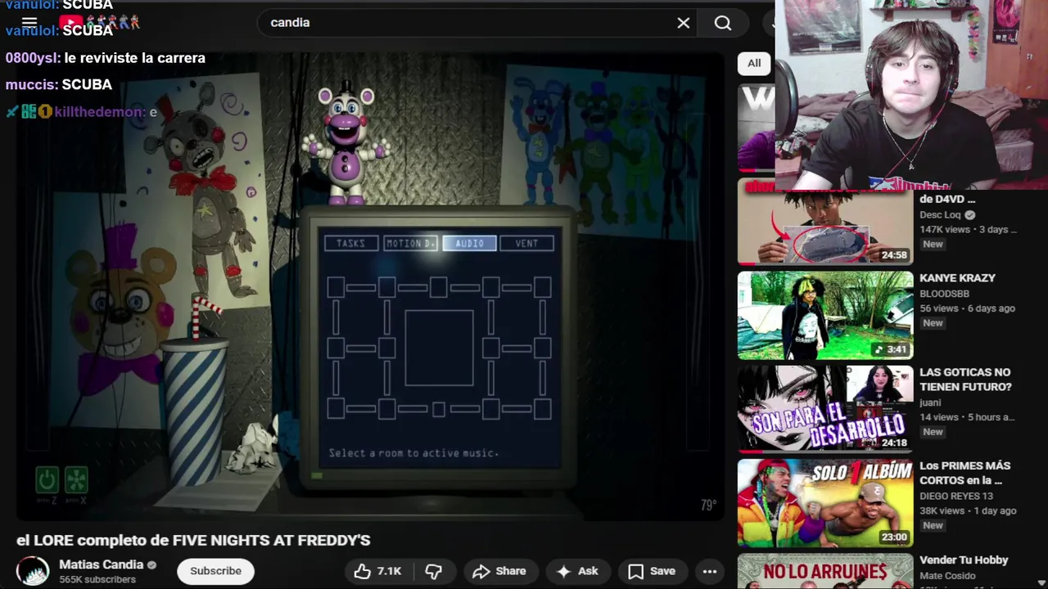Open the KANYE KRAZY video title
The image size is (1048, 589).
tap(957, 278)
